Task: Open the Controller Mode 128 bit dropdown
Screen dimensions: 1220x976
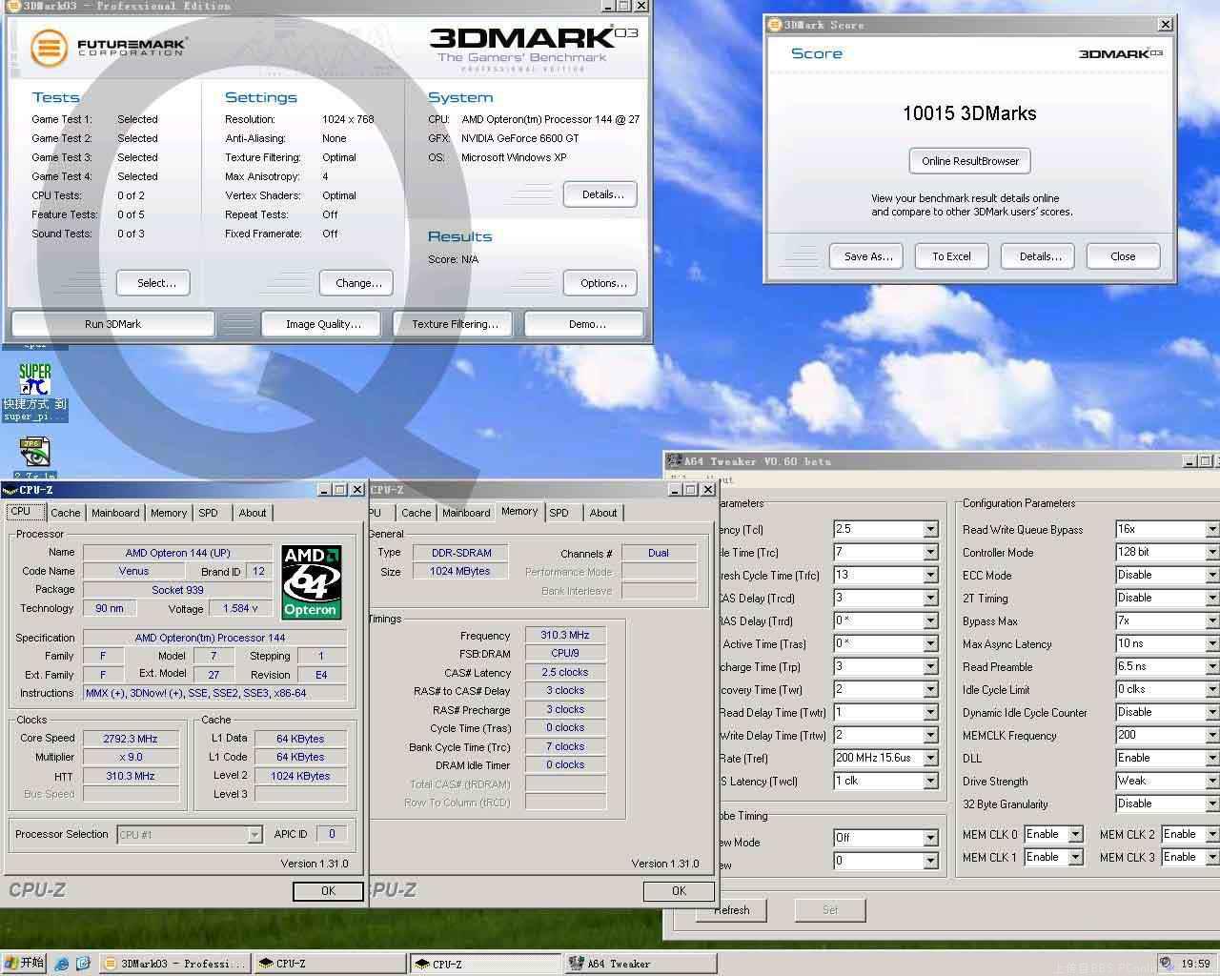Action: pyautogui.click(x=1168, y=552)
